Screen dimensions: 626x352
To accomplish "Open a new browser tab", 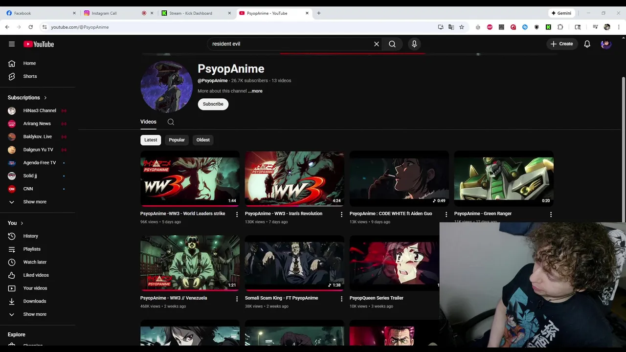I will coord(319,13).
